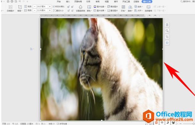Open the 云服务 (Cloud Services) tab
Viewport: 195px width, 125px height.
click(136, 2)
